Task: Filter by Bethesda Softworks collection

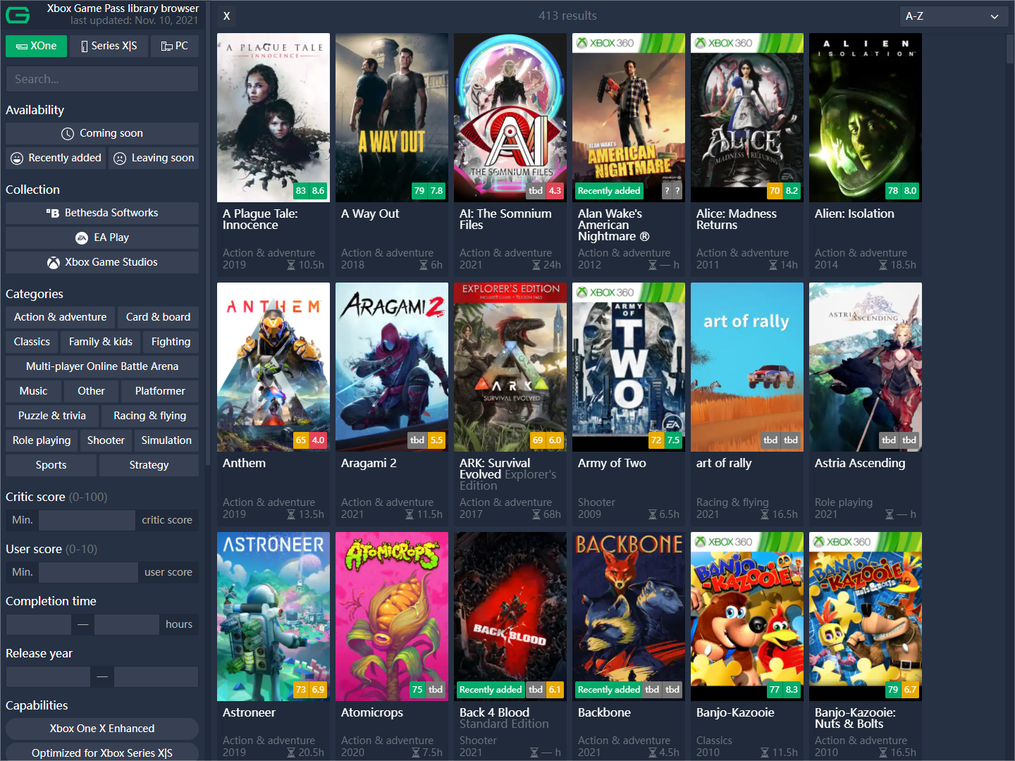Action: pyautogui.click(x=101, y=213)
